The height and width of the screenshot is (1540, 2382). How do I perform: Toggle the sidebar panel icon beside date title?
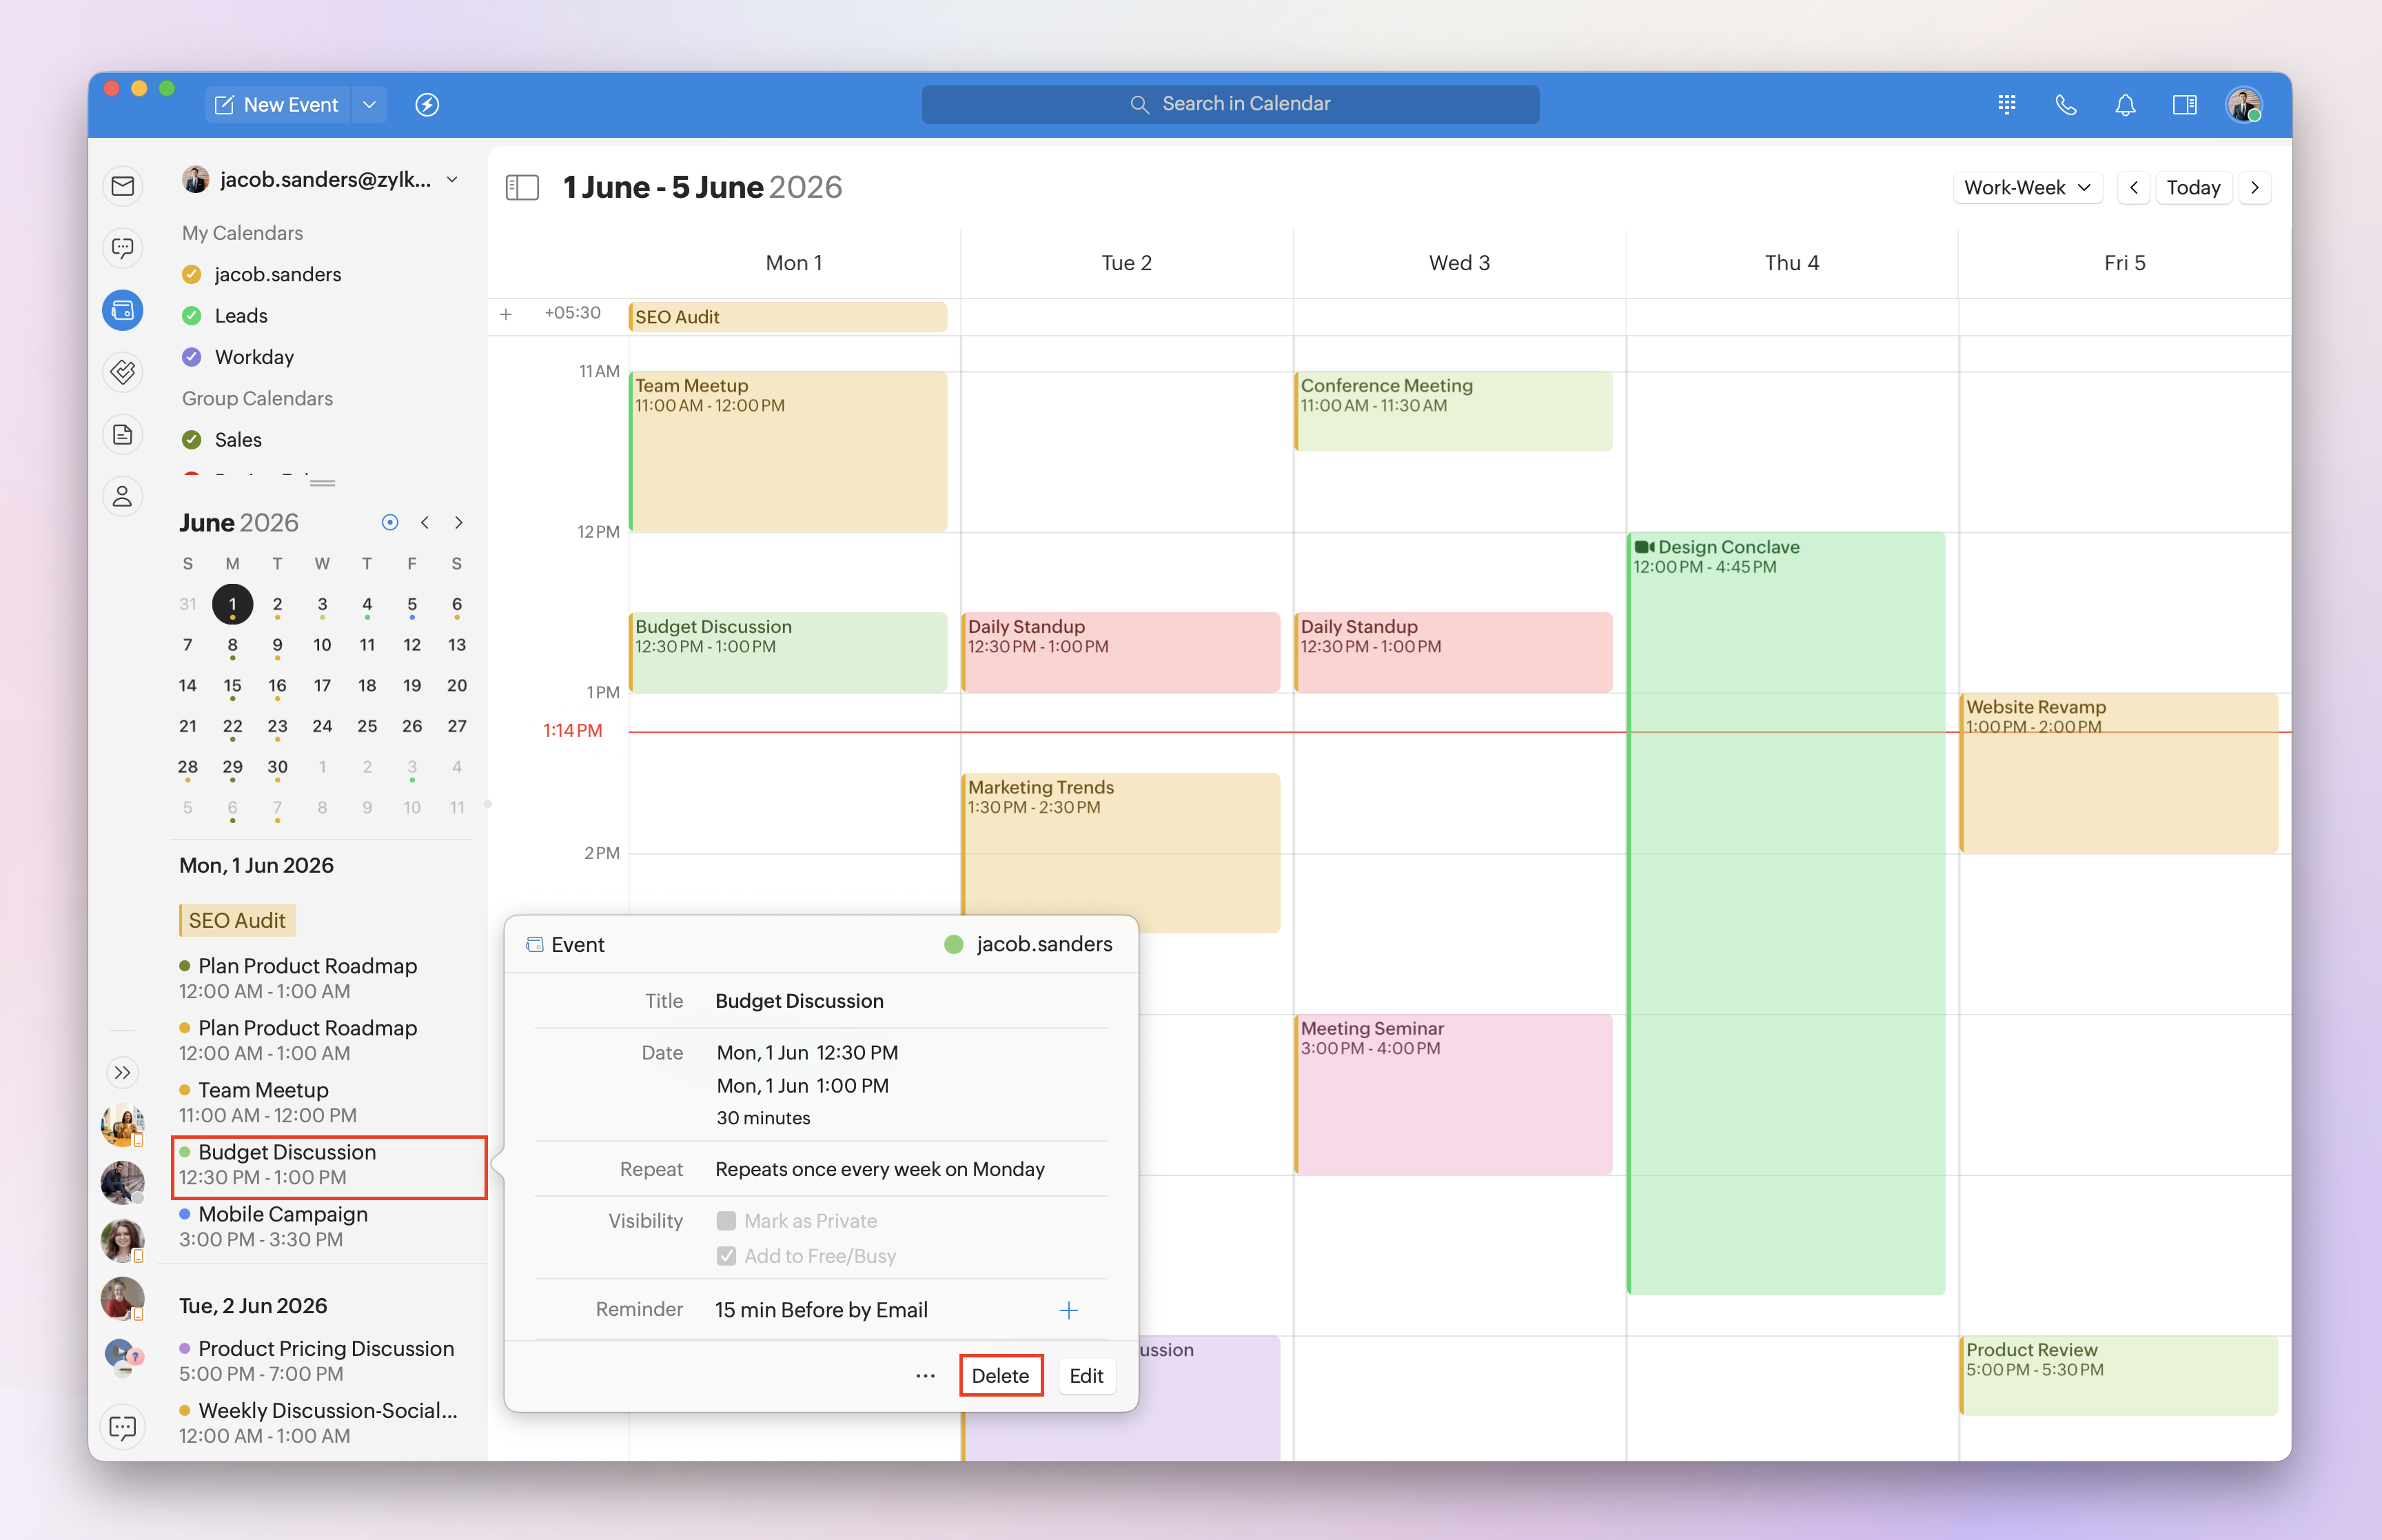click(x=522, y=187)
